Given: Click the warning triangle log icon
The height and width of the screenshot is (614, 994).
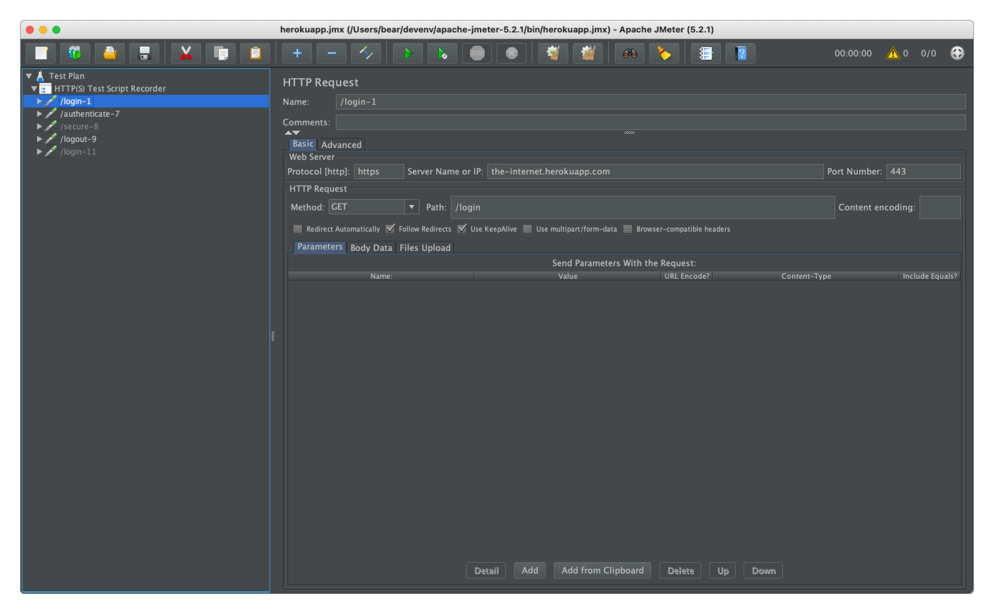Looking at the screenshot, I should [x=892, y=53].
